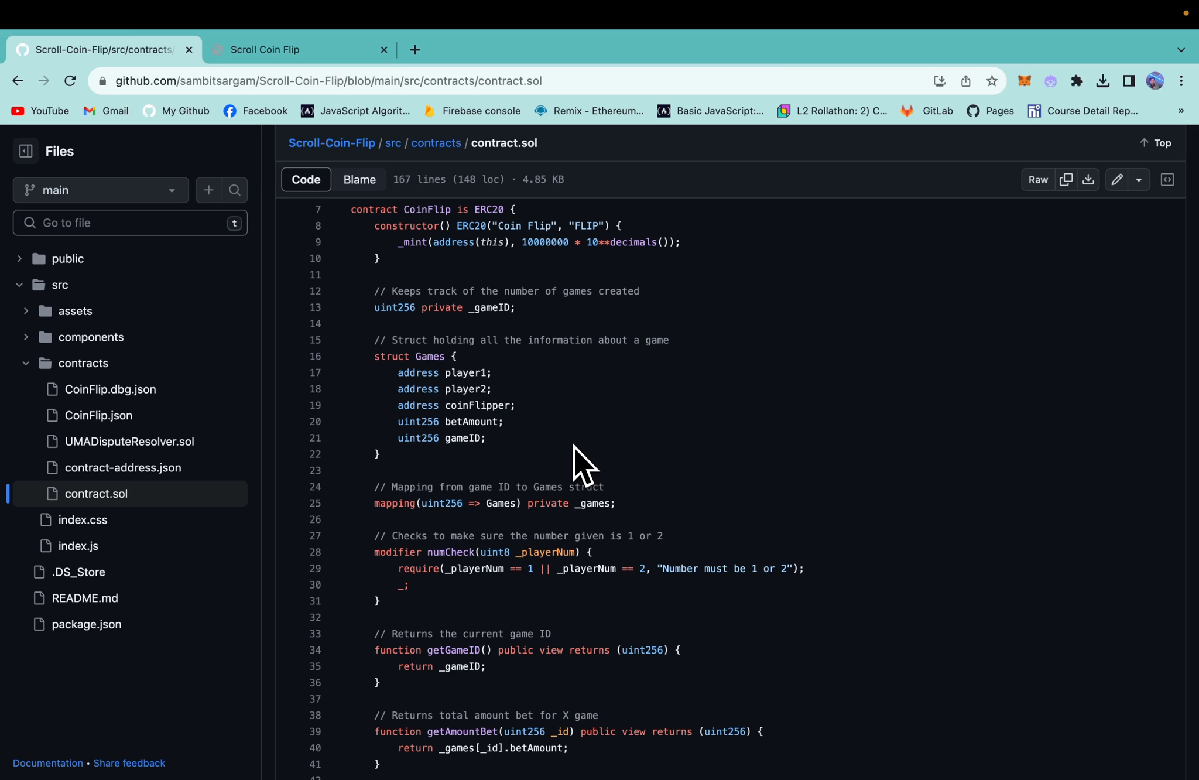The height and width of the screenshot is (780, 1199).
Task: Switch to the Scroll Coin Flip tab
Action: (x=299, y=50)
